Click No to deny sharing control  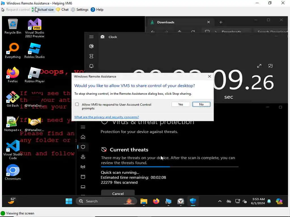201,105
